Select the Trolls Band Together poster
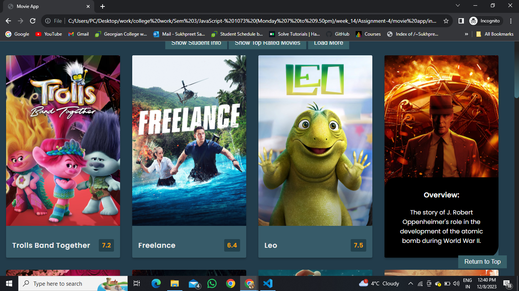 [63, 141]
